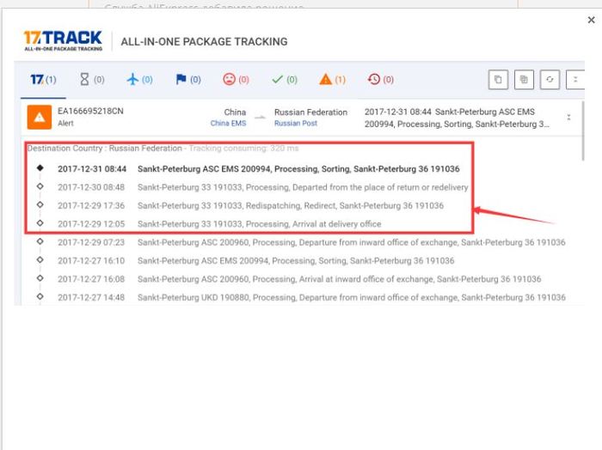
Task: Open the China EMS carrier link
Action: pyautogui.click(x=228, y=124)
